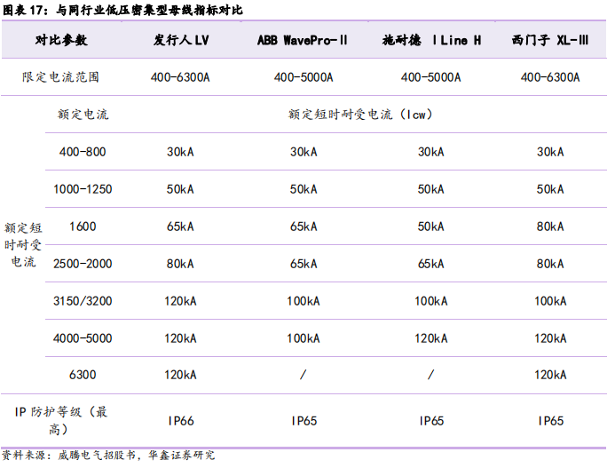
Task: Click the IP65 value for 西门子 XL-III
Action: click(551, 421)
